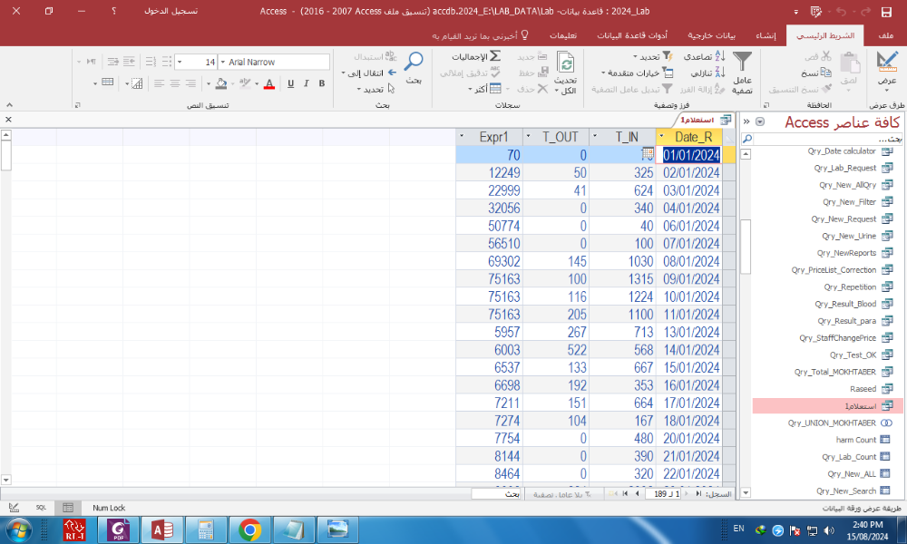Click the save icon in title bar
The width and height of the screenshot is (907, 544).
click(886, 12)
